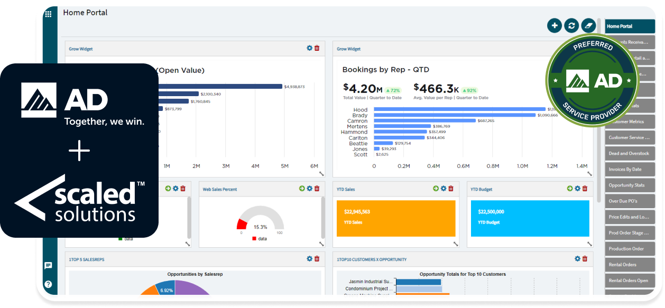Open Customer Service portal tab
The width and height of the screenshot is (665, 308).
coord(630,137)
